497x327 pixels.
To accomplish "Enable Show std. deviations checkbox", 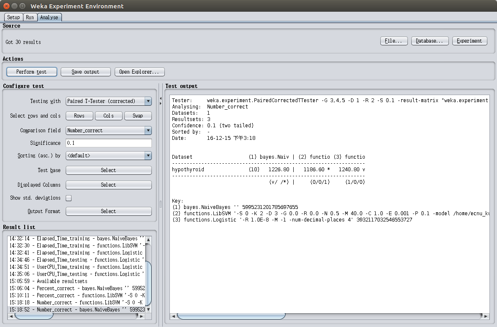I will [69, 198].
